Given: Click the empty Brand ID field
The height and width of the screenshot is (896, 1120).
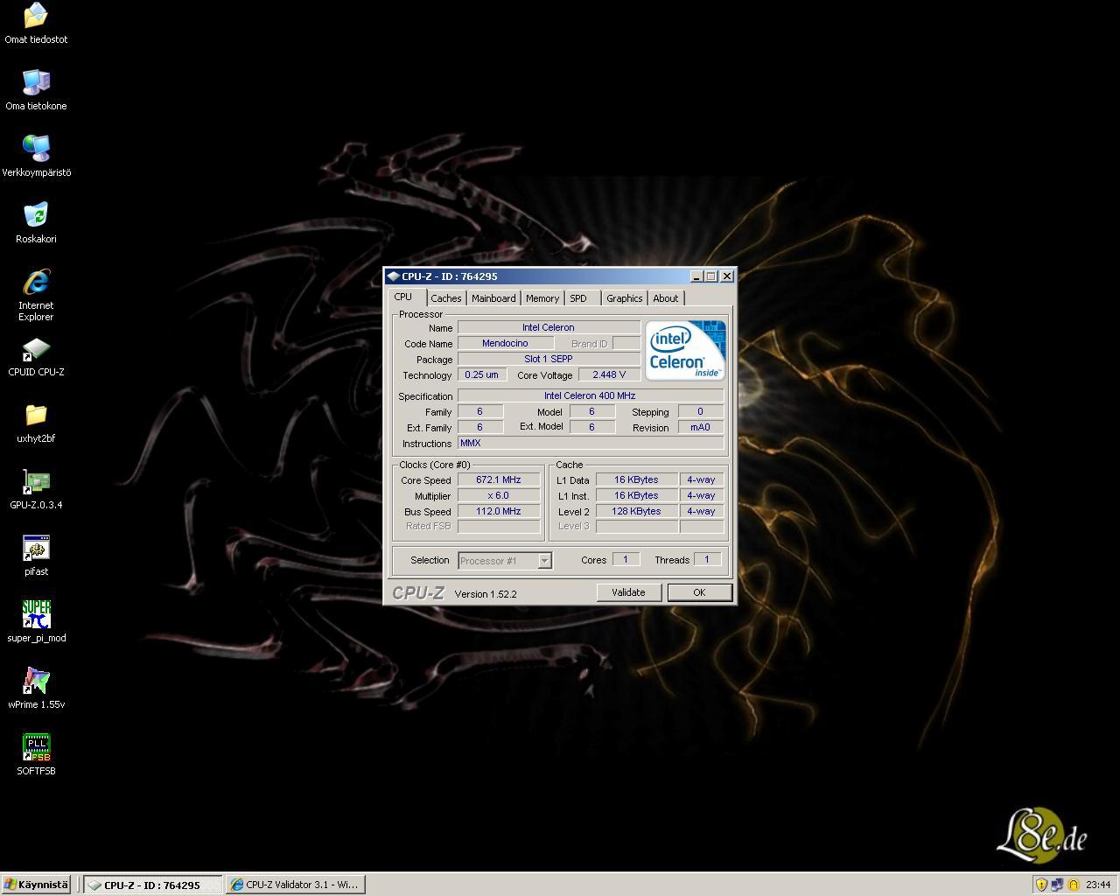Looking at the screenshot, I should (626, 343).
